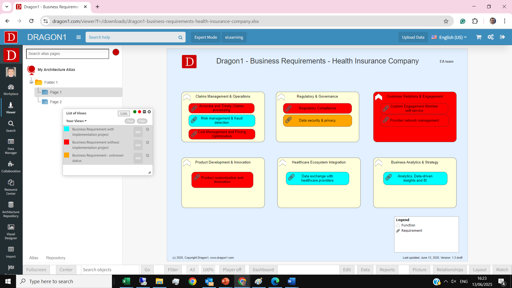Open the Import sidebar icon
Image resolution: width=512 pixels, height=288 pixels.
pyautogui.click(x=11, y=252)
